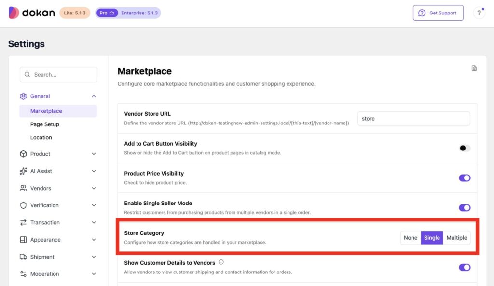Click the General menu label
Viewport: 494px width, 286px height.
(40, 96)
